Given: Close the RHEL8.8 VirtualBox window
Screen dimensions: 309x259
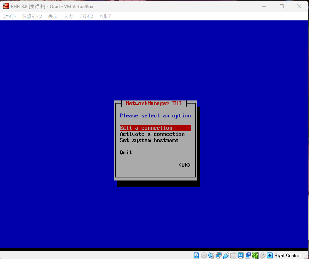Looking at the screenshot, I should (x=299, y=6).
